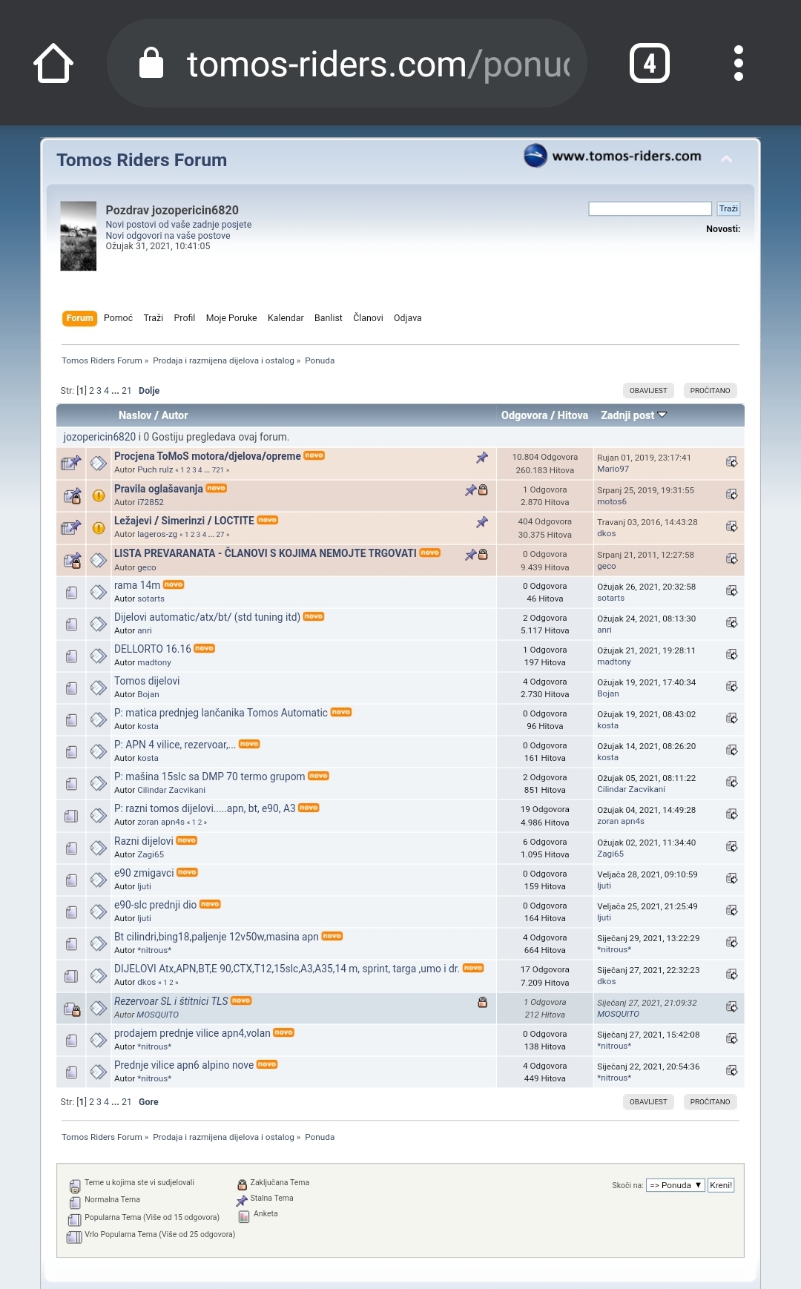Click the Anketa legend icon
The width and height of the screenshot is (801, 1289).
coord(244,1216)
